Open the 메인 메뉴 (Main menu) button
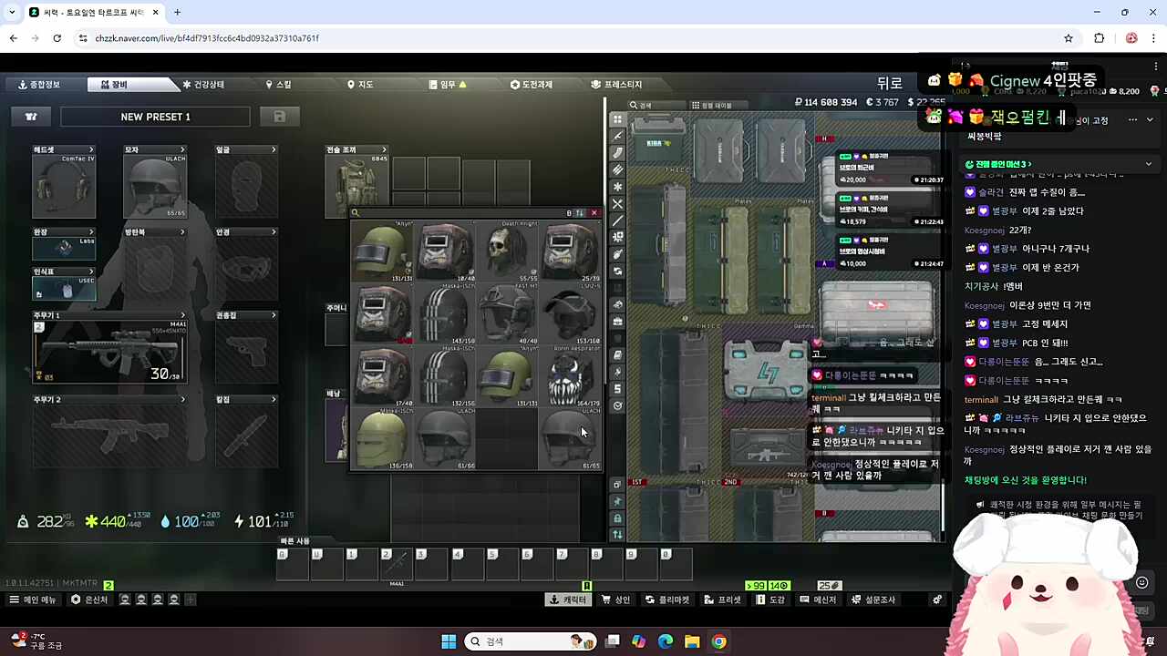Image resolution: width=1167 pixels, height=656 pixels. (34, 600)
